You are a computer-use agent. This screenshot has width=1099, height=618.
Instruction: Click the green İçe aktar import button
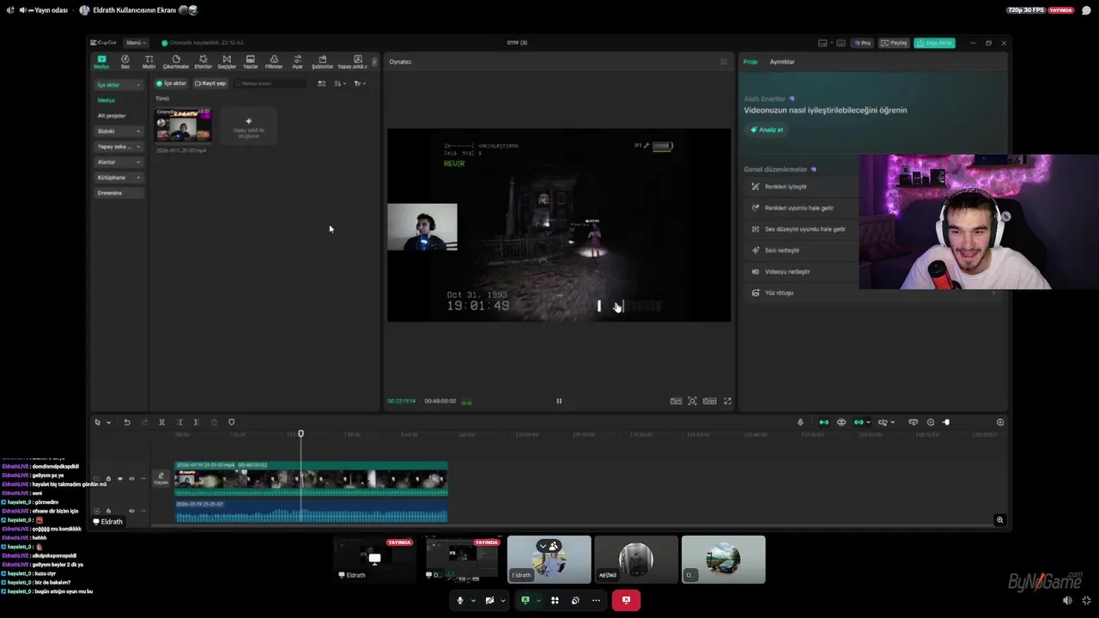point(172,83)
